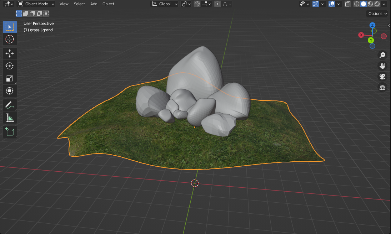Select the Transform tool
Viewport: 391px width, 234px height.
tap(10, 91)
